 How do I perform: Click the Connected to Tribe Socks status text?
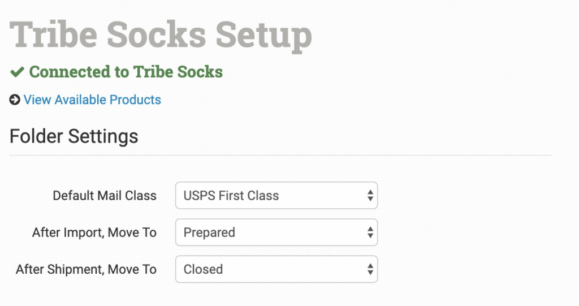(x=126, y=72)
